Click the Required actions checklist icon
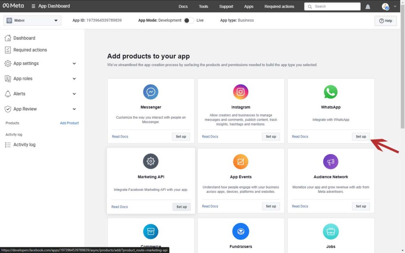The height and width of the screenshot is (253, 405). (8, 50)
